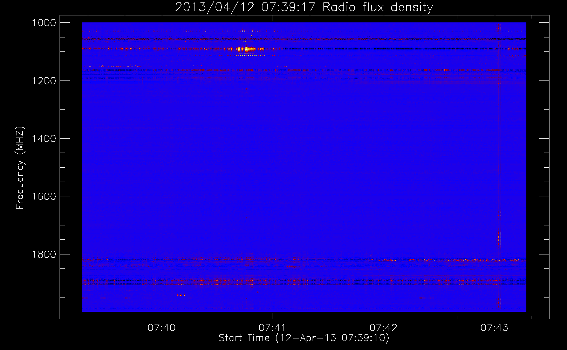Click the "Start Time (12-Apr-13 07:39:10)" label
The width and height of the screenshot is (567, 350).
(304, 338)
